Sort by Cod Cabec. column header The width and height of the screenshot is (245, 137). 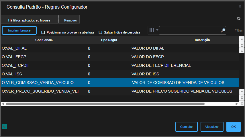point(44,40)
